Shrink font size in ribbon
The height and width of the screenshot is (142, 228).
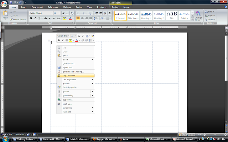click(67, 13)
